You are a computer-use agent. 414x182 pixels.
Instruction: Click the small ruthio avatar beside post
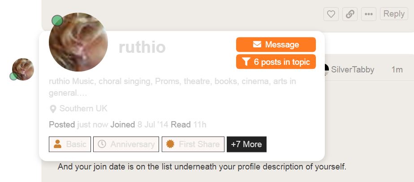23,69
